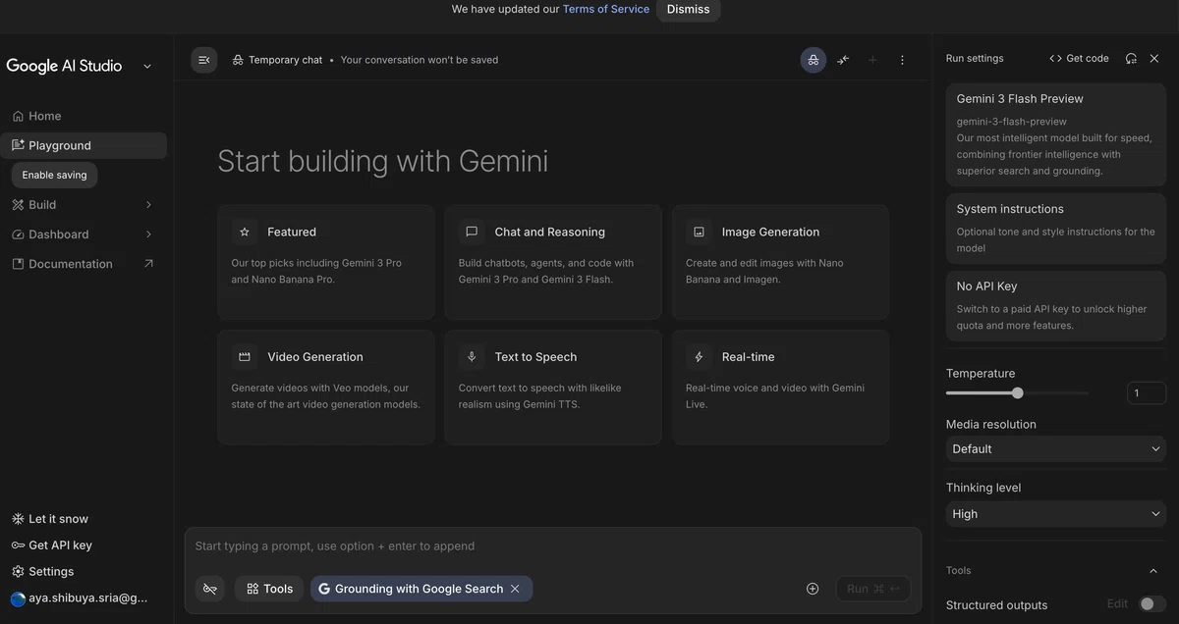Image resolution: width=1179 pixels, height=624 pixels.
Task: Click the Terms of Service link
Action: point(606,9)
